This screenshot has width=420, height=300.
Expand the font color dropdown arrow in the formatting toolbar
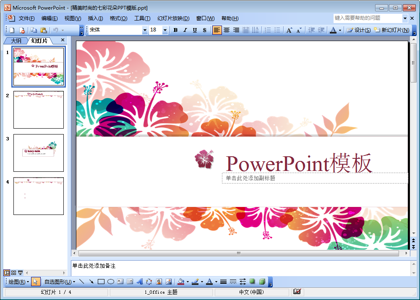[340, 30]
